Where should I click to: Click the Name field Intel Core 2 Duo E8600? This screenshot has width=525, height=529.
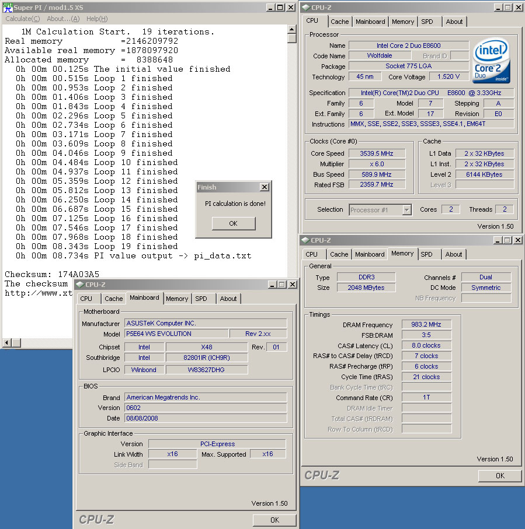tap(409, 45)
